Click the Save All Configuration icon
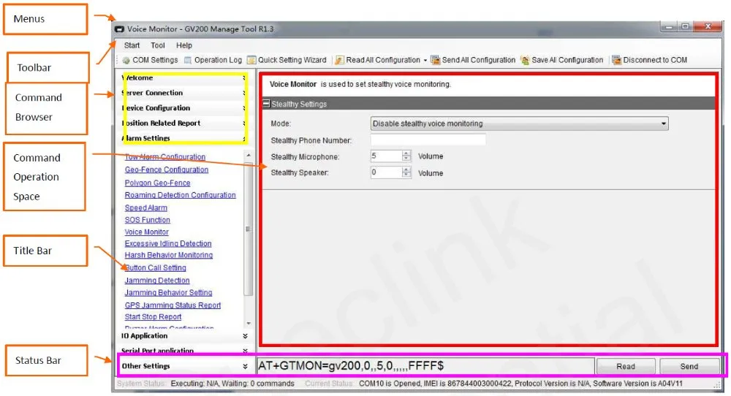The image size is (731, 396). pos(526,60)
